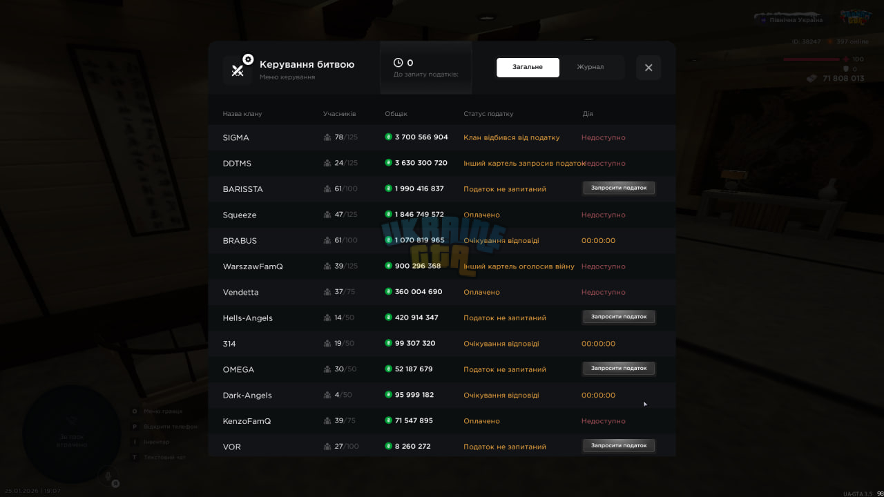Image resolution: width=884 pixels, height=497 pixels.
Task: Click the microphone icon near the minimap
Action: 108,476
